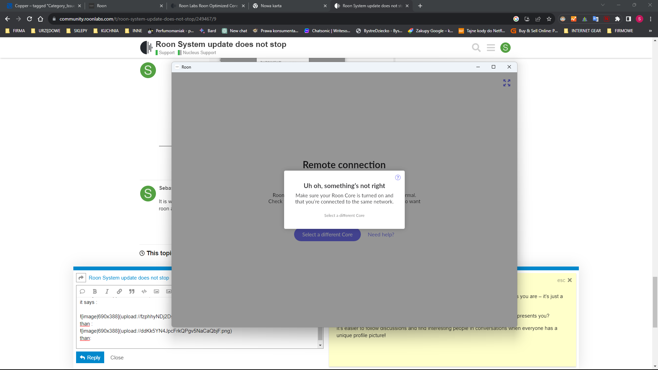This screenshot has width=658, height=370.
Task: Open the SKLEPY bookmarks folder
Action: pos(77,31)
